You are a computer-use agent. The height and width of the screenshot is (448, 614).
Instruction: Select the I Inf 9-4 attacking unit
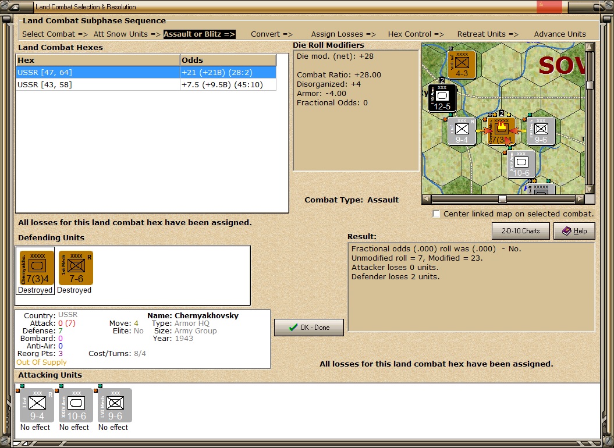37,406
